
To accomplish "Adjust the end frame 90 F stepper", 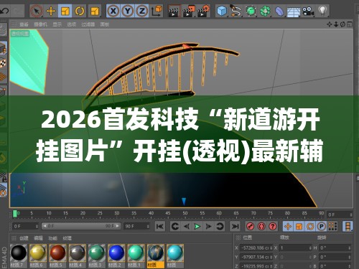I will click(x=148, y=226).
